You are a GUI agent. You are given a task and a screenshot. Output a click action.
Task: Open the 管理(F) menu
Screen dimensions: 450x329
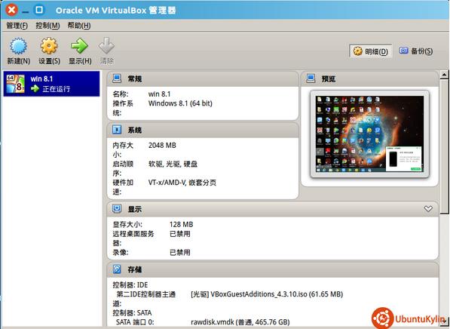pyautogui.click(x=17, y=26)
